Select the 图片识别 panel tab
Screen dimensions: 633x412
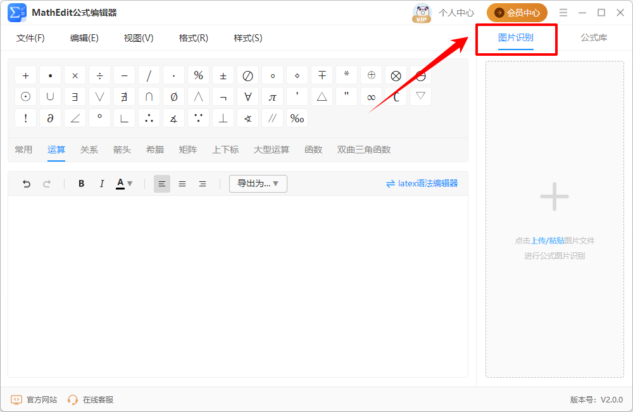515,37
